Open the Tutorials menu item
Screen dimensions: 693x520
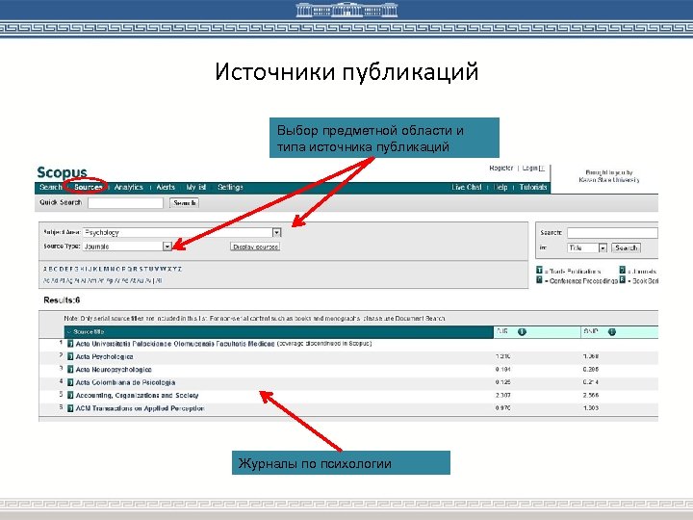[x=533, y=187]
